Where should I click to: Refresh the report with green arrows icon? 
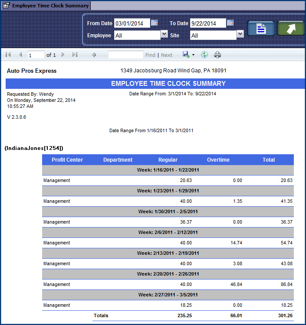[x=204, y=55]
